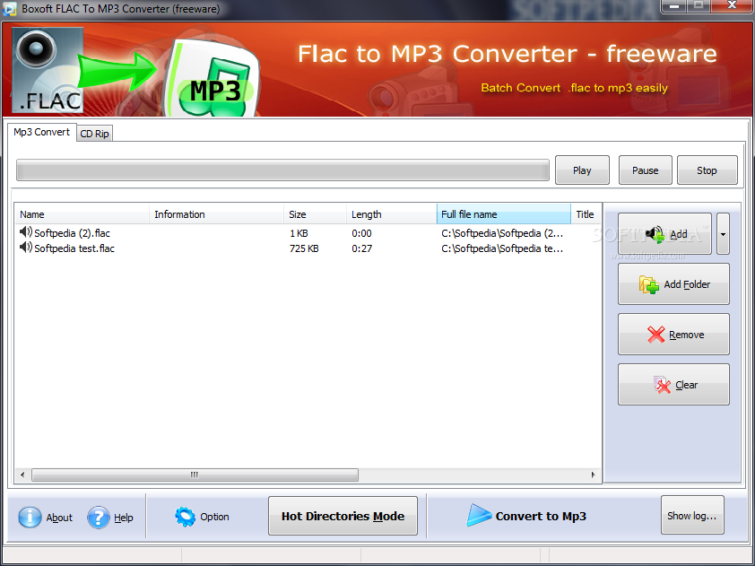Sort the list by the Name column
The height and width of the screenshot is (566, 755).
82,214
